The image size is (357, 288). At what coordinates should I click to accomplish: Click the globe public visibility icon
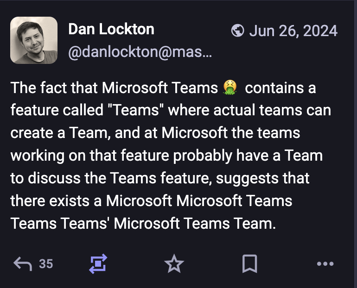[237, 31]
